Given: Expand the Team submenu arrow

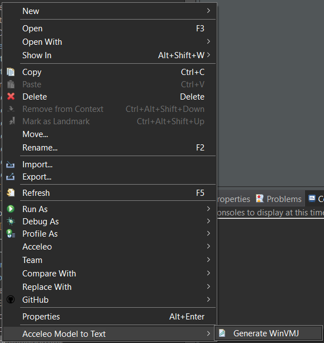Looking at the screenshot, I should coord(208,260).
